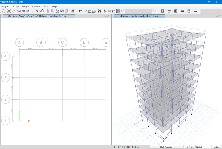Close the 3-D View pane
Viewport: 222px width, 149px height.
click(x=219, y=16)
